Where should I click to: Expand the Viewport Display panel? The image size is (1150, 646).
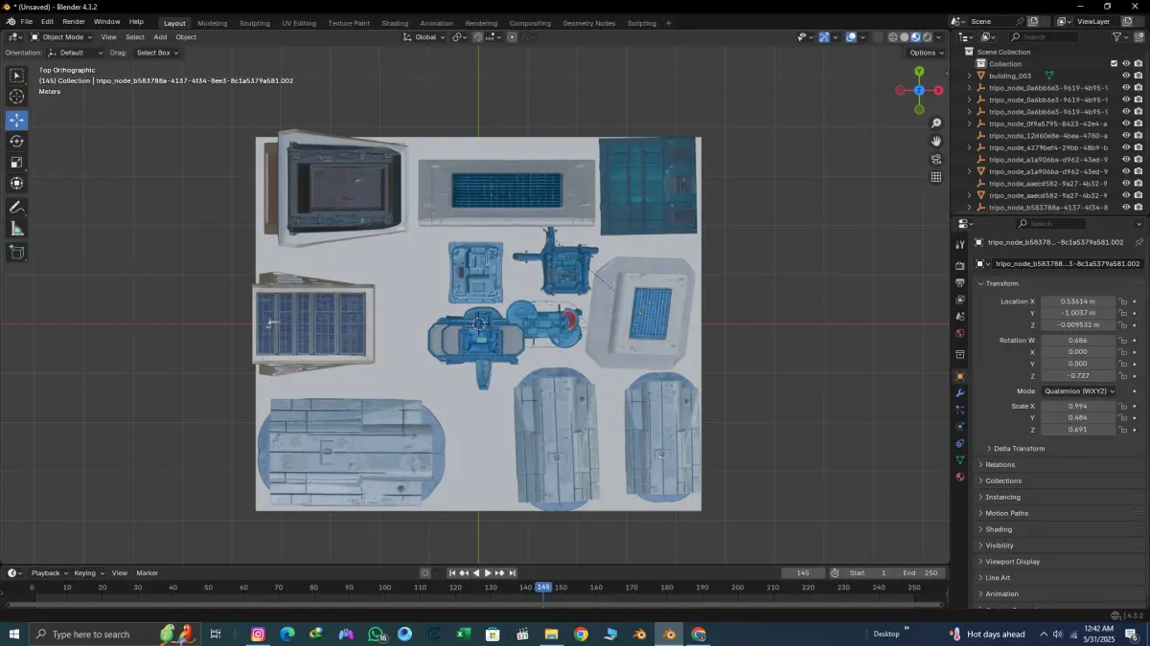point(1012,562)
